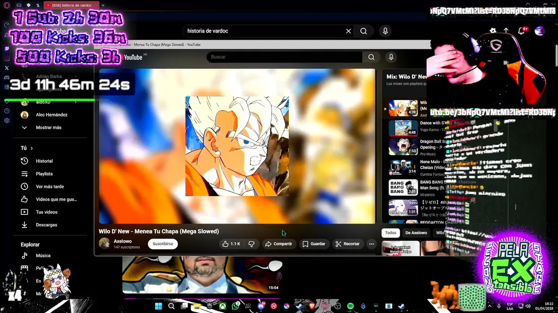This screenshot has height=313, width=558.
Task: Click the search magnifier beside 'Buscar'
Action: (x=371, y=57)
